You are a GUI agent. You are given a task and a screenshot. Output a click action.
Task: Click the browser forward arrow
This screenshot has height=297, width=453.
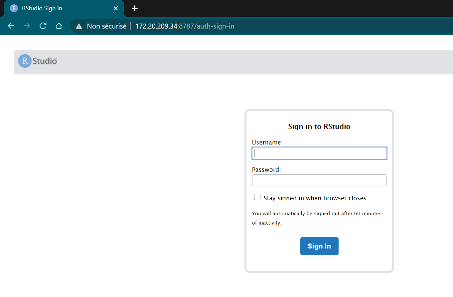coord(27,26)
